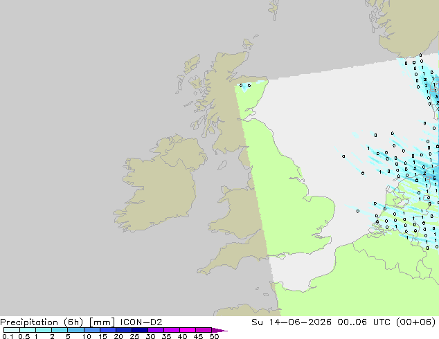Screen dimensions: 439x339
Task: Click the forecast date Su 14-06-2026 label
Action: click(x=292, y=322)
